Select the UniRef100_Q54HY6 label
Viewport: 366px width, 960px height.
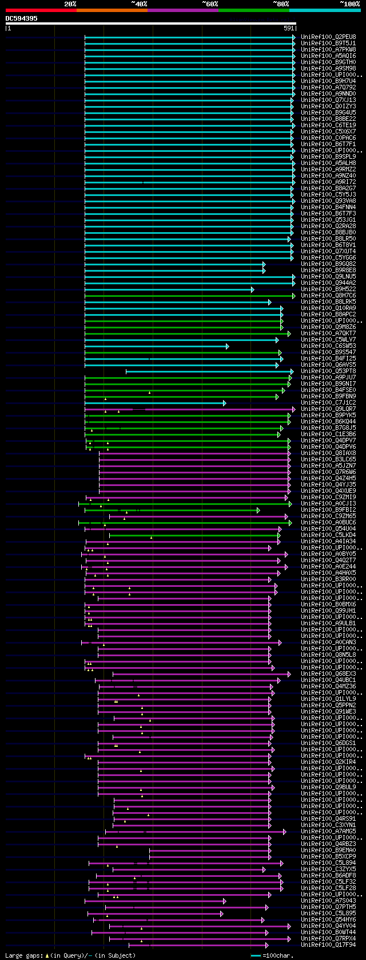point(328,919)
